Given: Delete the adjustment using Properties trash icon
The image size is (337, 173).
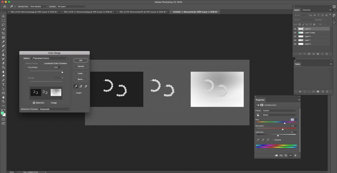Looking at the screenshot, I should 295,155.
